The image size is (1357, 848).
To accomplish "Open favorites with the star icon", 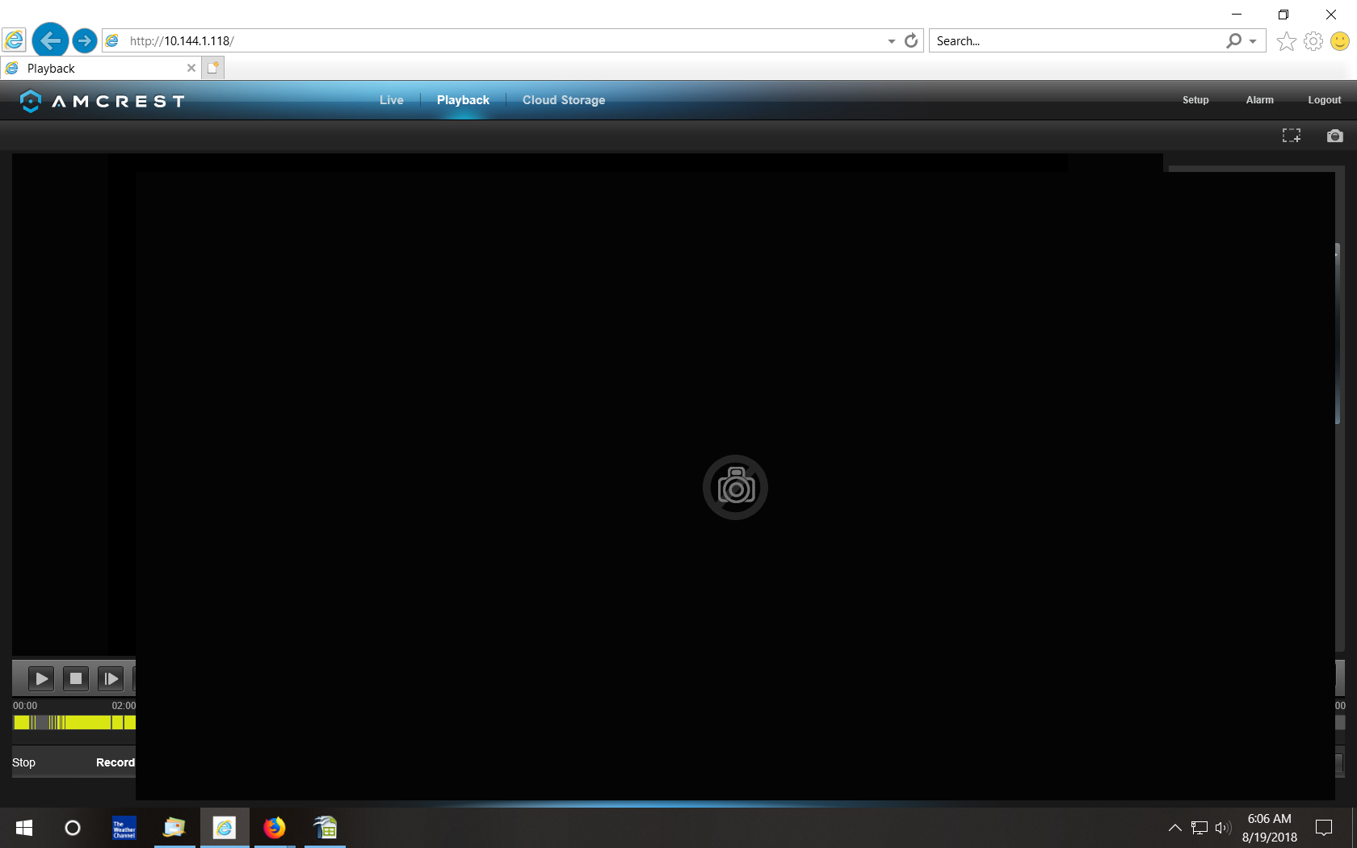I will 1287,41.
